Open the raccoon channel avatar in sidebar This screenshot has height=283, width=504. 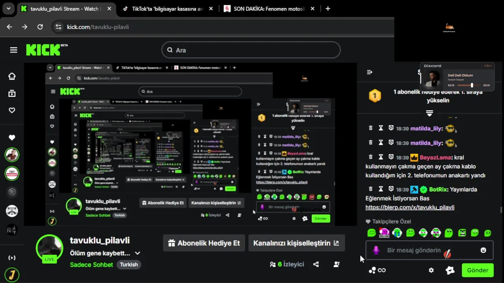point(12,211)
